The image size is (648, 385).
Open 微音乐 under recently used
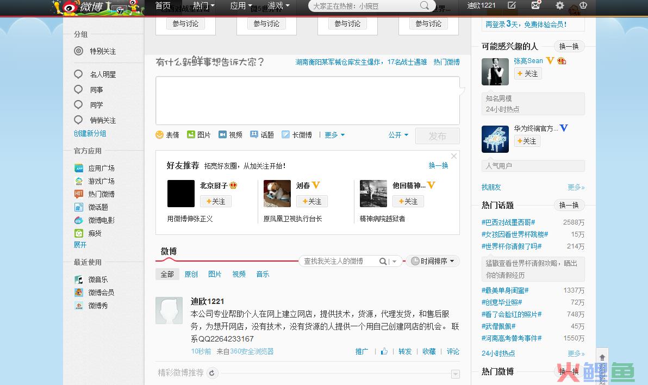point(91,280)
